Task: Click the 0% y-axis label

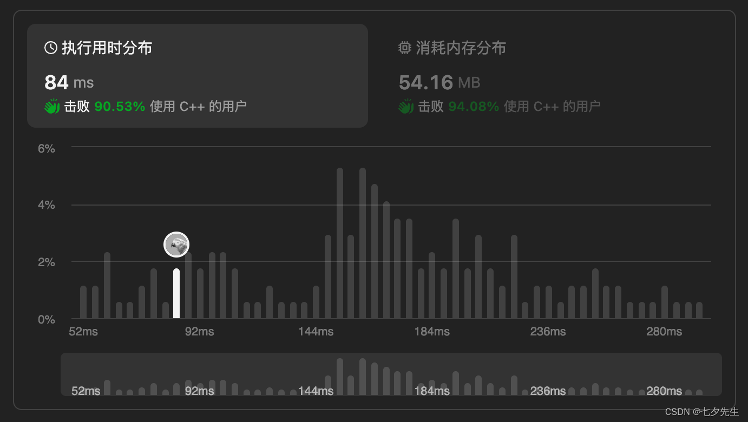Action: [46, 320]
